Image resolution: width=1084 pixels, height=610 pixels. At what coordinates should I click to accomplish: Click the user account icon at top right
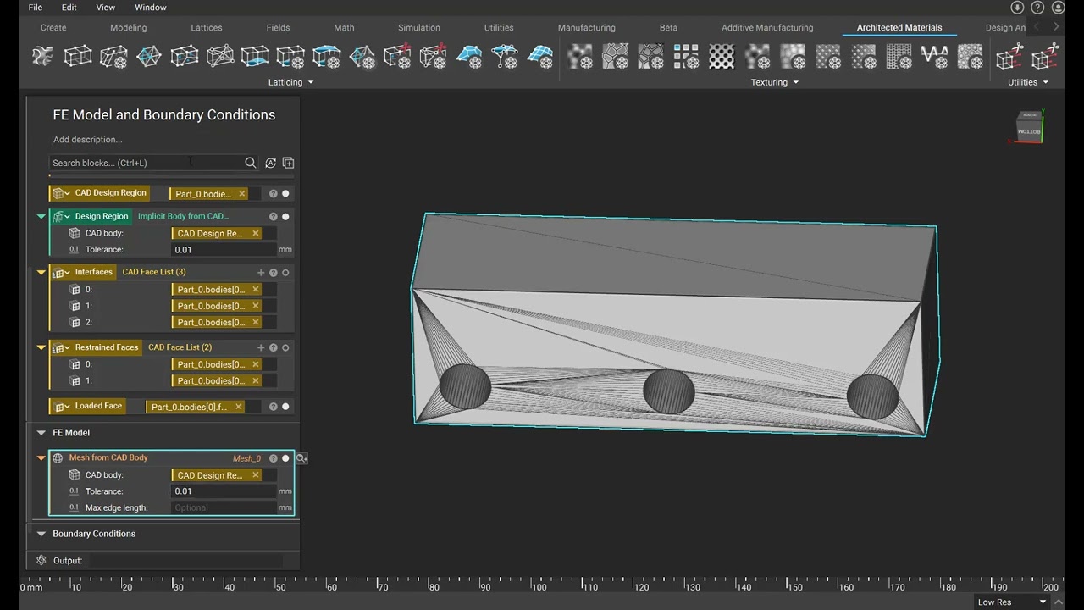(1058, 8)
